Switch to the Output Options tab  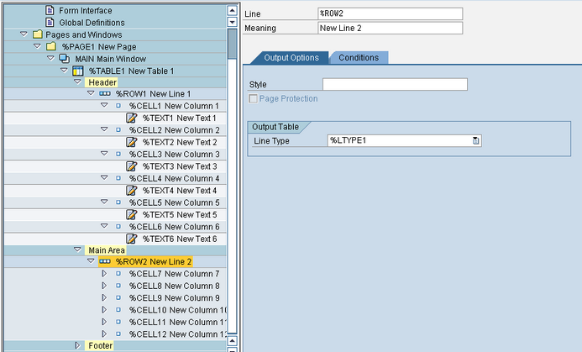click(291, 58)
